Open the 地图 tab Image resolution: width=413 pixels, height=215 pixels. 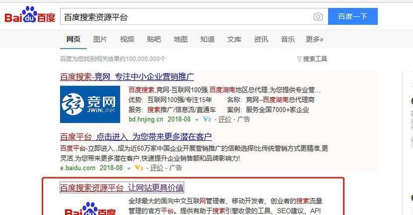point(181,39)
